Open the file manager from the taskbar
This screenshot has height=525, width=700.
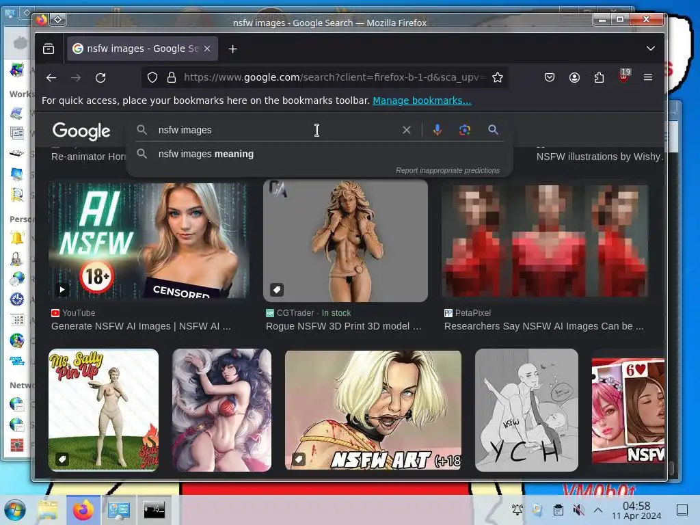point(49,510)
